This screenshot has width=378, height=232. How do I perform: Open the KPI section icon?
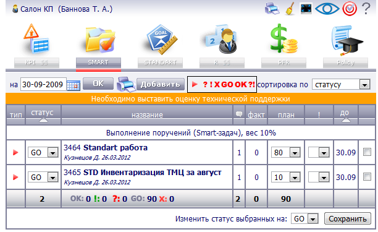coord(36,38)
